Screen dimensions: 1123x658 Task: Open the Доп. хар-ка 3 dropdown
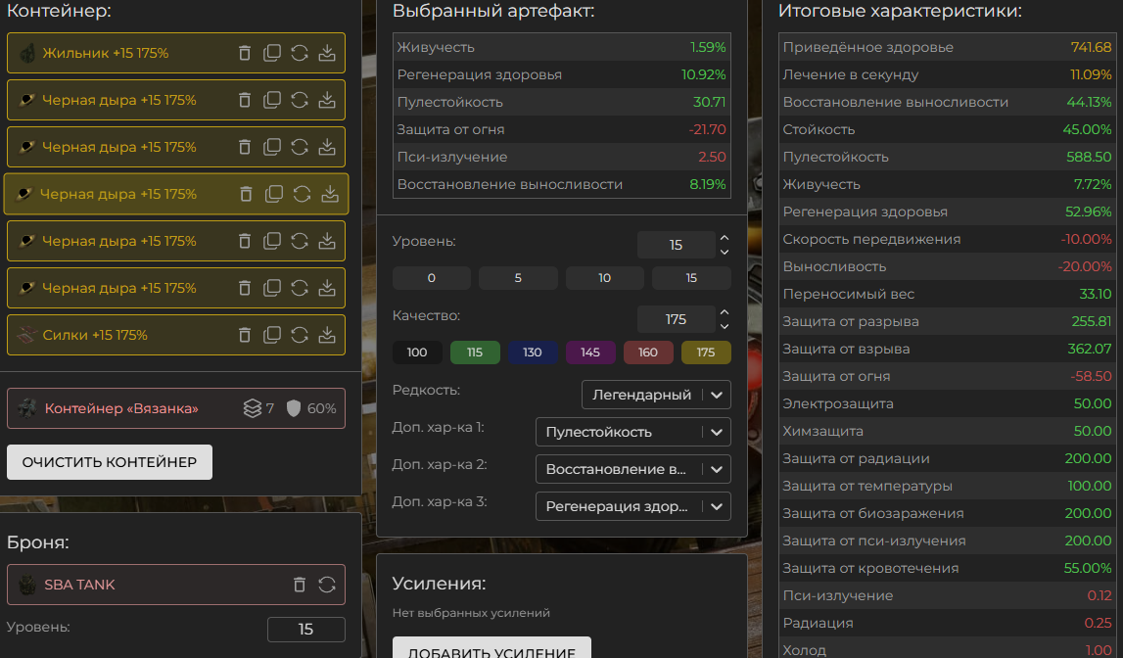[632, 506]
